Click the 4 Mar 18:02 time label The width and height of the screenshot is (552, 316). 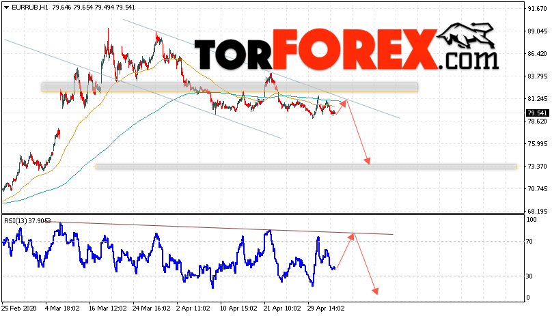62,308
